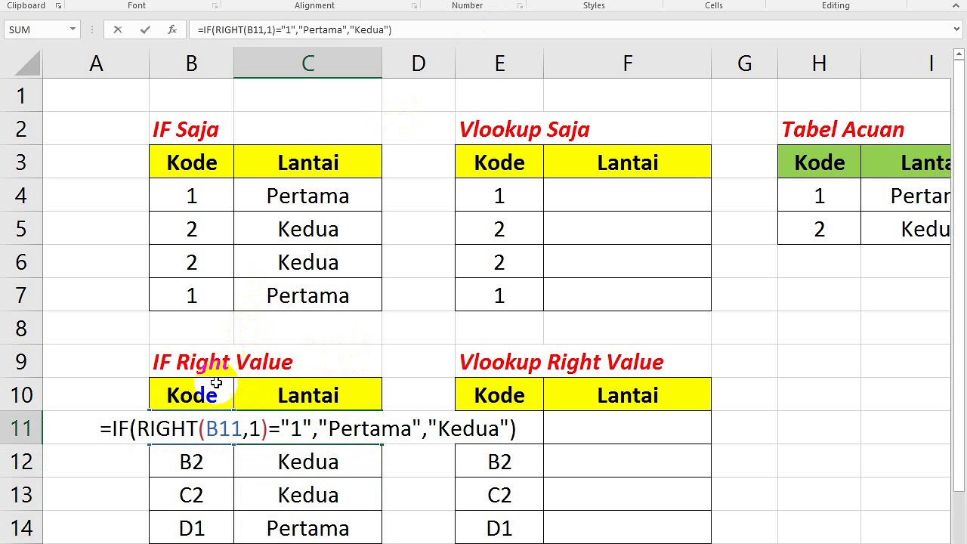Image resolution: width=967 pixels, height=544 pixels.
Task: Select column C header
Action: pos(307,63)
